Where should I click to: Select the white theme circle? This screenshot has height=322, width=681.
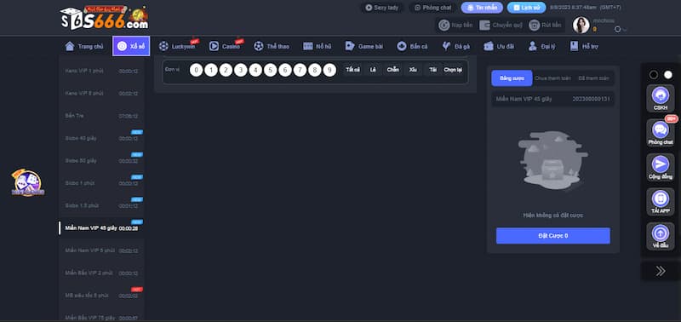pos(668,75)
